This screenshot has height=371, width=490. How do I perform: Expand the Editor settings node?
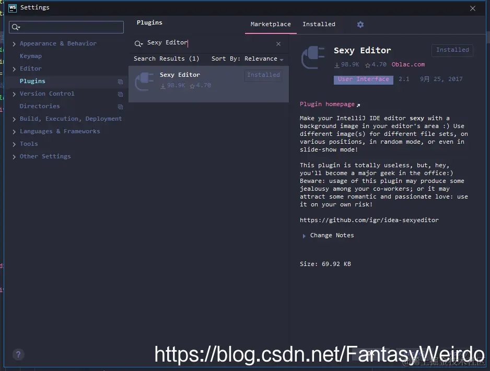(14, 69)
